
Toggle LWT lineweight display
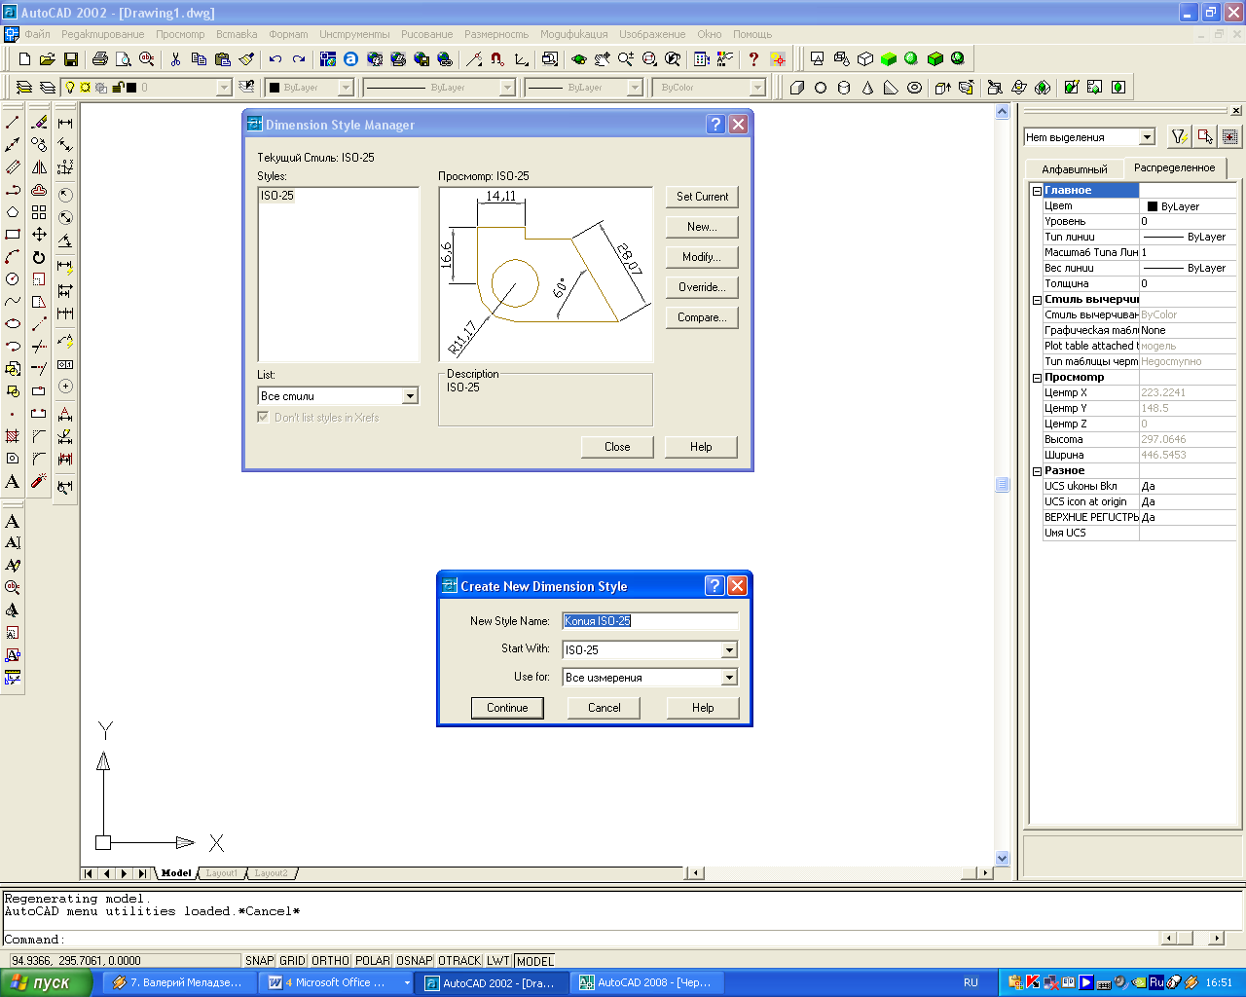point(498,961)
